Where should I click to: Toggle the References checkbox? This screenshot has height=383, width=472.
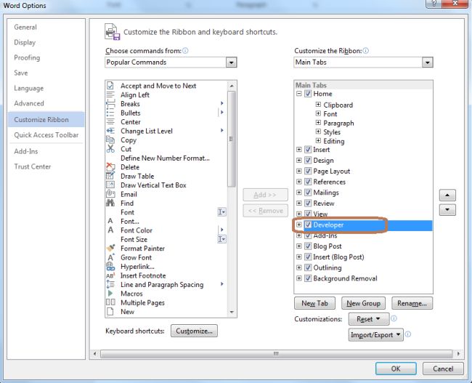click(308, 182)
